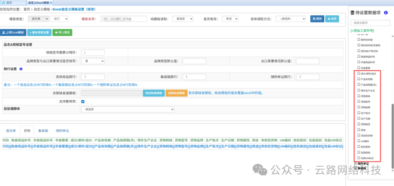The width and height of the screenshot is (394, 186).
Task: Select 危险类别 in the data items tree
Action: click(365, 147)
